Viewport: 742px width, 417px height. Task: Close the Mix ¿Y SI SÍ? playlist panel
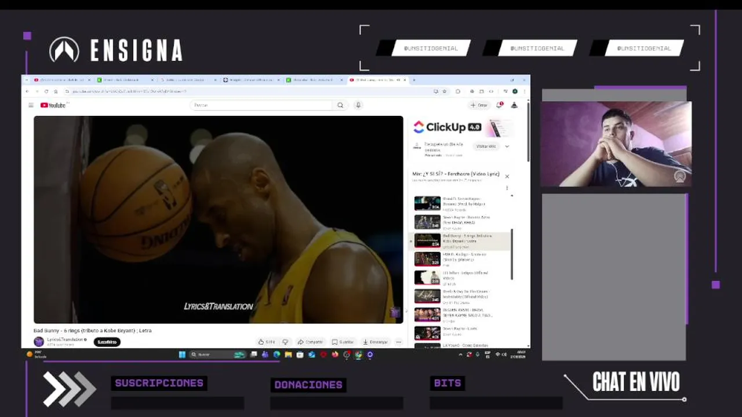pyautogui.click(x=507, y=176)
